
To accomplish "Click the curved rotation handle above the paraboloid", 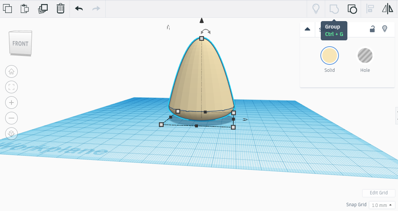I will (x=205, y=31).
